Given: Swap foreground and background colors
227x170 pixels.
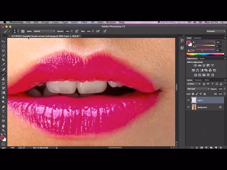Looking at the screenshot, I should pos(5,134).
